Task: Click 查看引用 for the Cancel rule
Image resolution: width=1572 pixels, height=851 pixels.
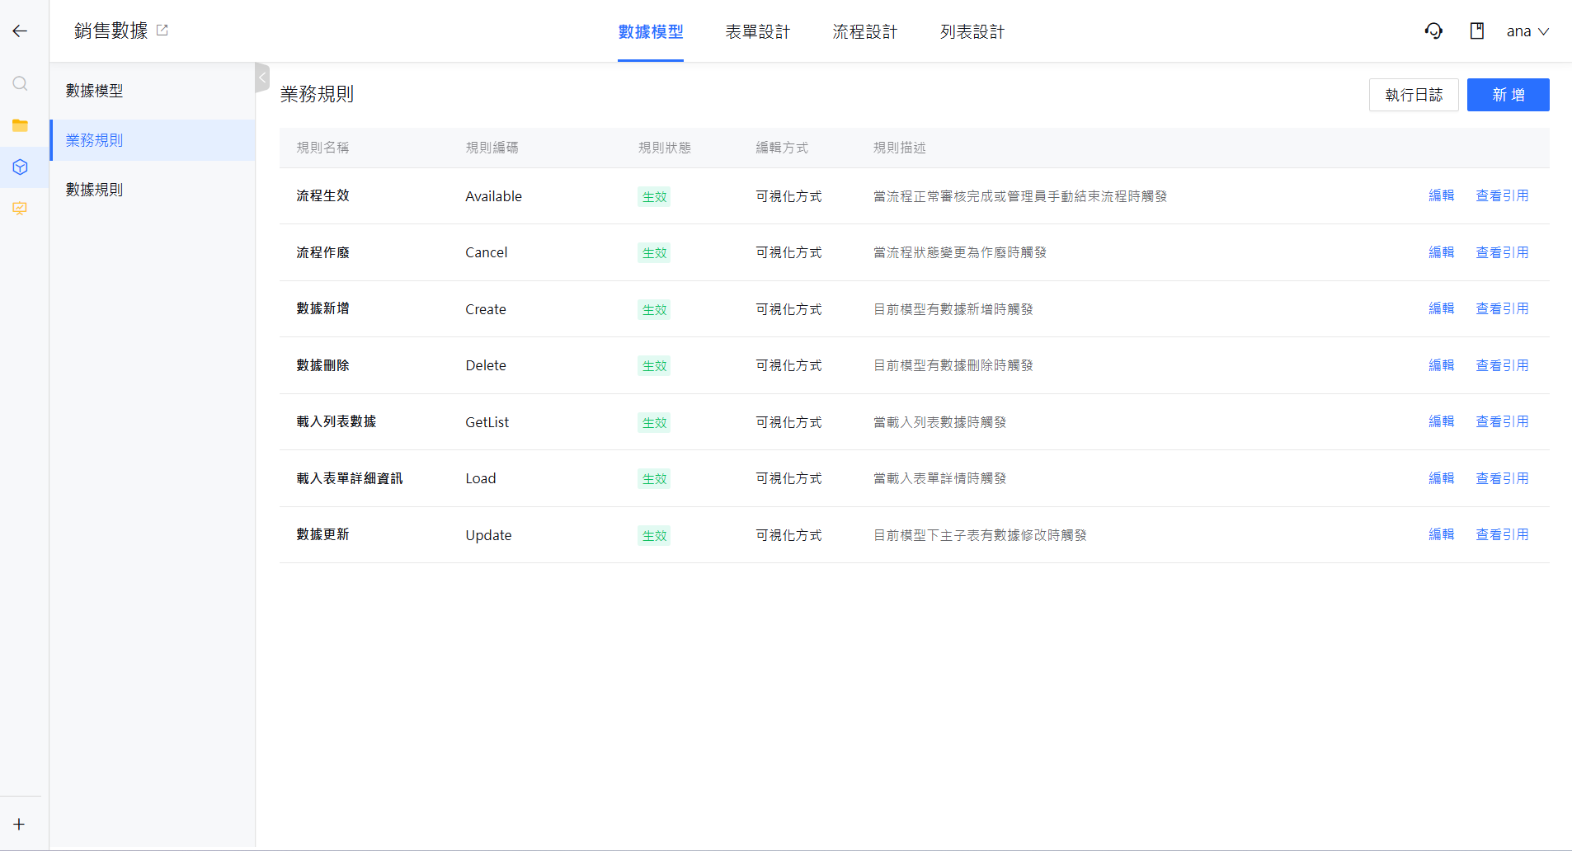Action: [x=1502, y=252]
